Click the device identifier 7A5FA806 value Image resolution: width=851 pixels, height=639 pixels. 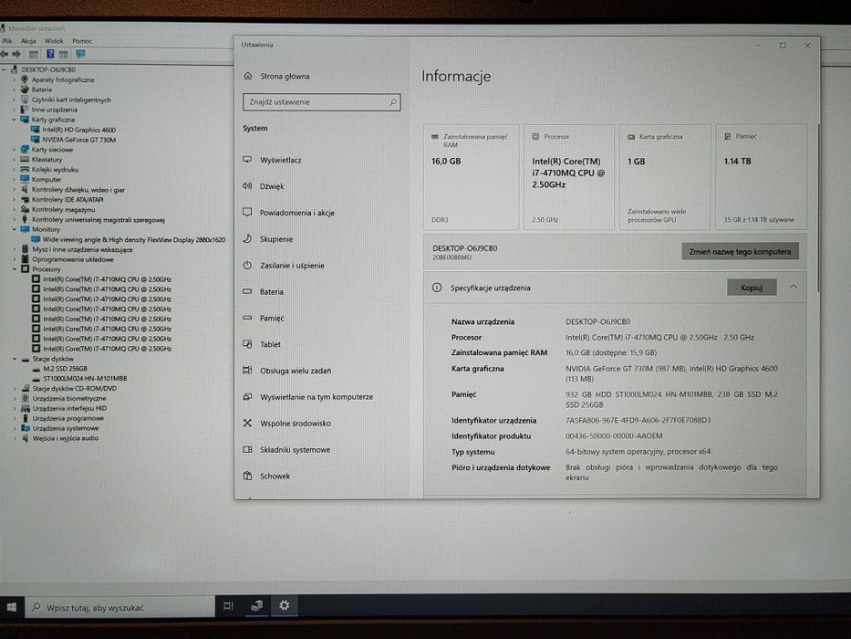click(x=638, y=420)
